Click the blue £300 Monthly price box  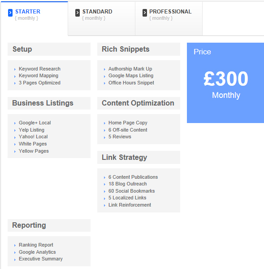click(x=225, y=83)
